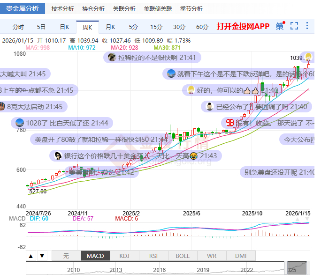Viewport: 321px width, 280px height.
Task: Select the 5日 chart period
Action: (x=41, y=27)
